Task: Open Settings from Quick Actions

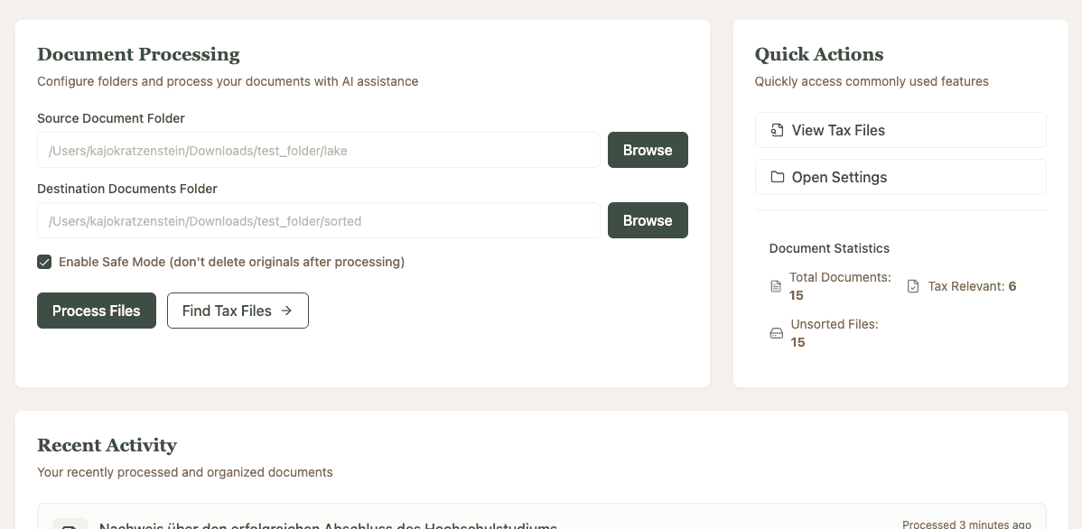Action: click(x=900, y=177)
